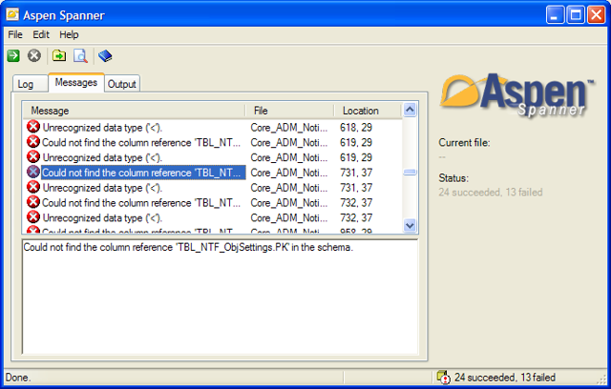Click the message list scrollbar thumb
The image size is (611, 389).
410,172
